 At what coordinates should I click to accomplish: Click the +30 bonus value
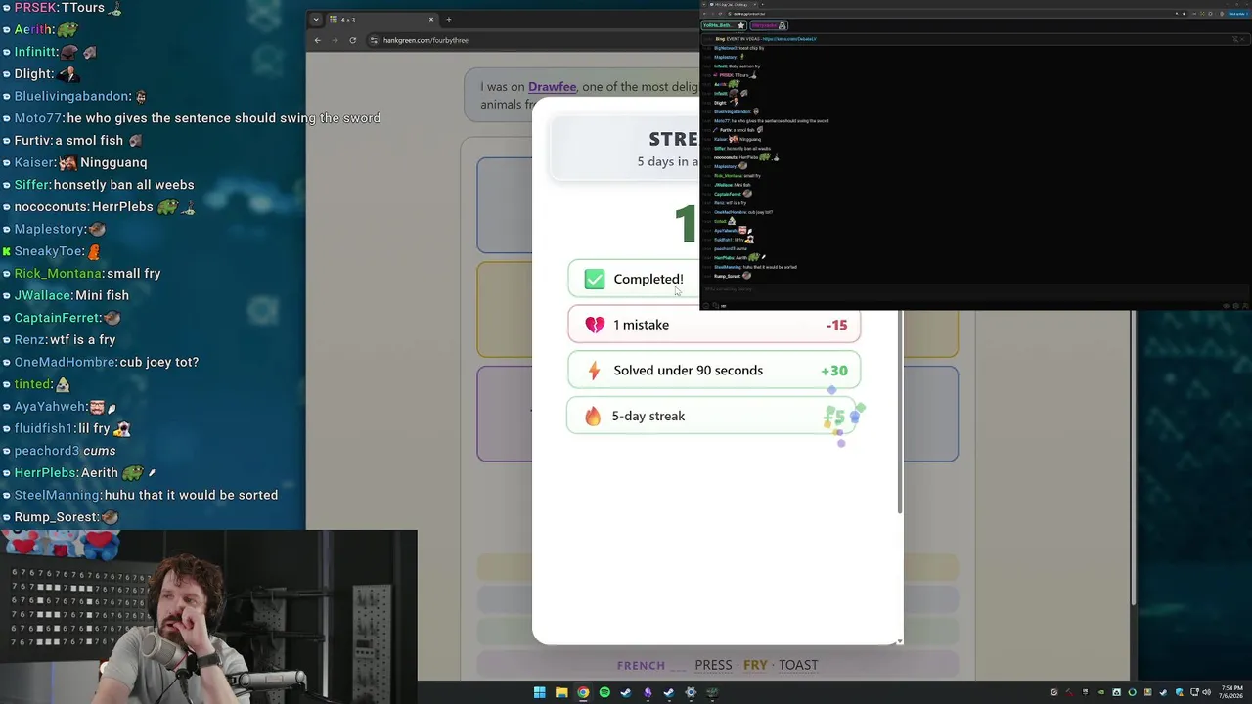click(834, 371)
